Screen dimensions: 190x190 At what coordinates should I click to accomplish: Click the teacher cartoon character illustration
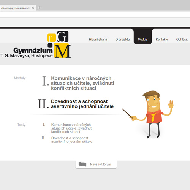pos(148,114)
